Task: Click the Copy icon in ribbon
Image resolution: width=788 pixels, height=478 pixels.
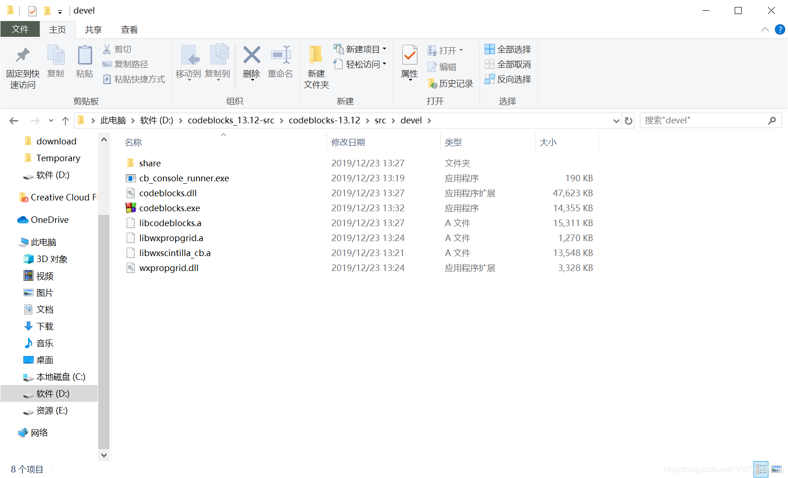Action: pos(56,55)
